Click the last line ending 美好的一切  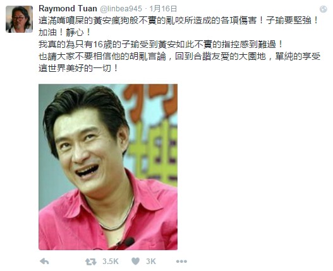(x=78, y=69)
